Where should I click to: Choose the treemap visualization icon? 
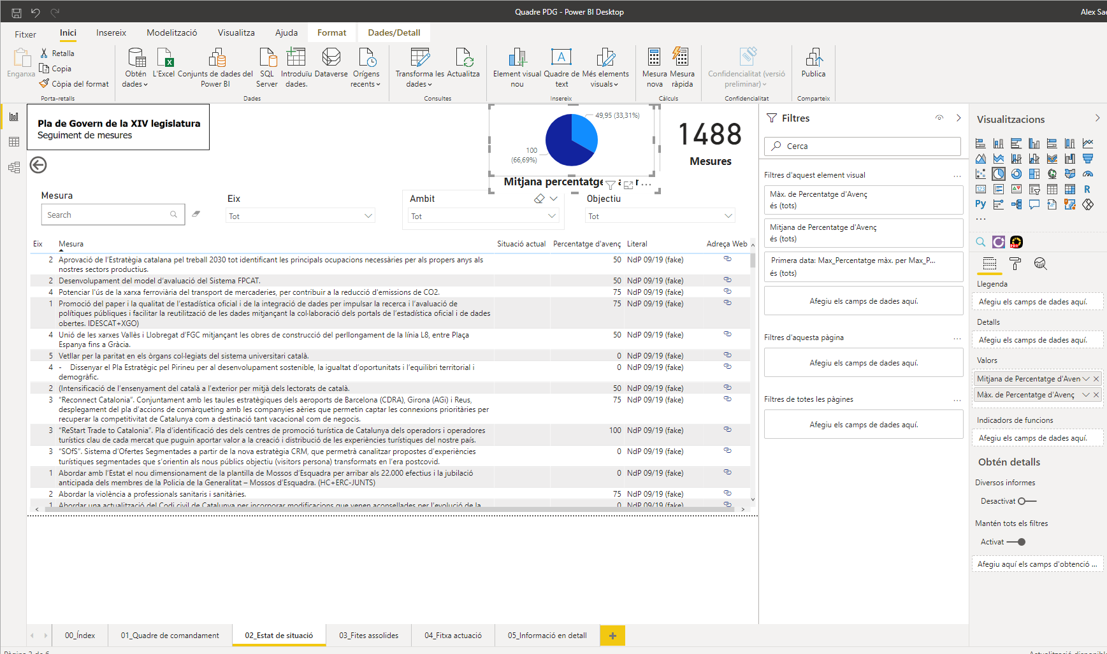coord(1034,174)
